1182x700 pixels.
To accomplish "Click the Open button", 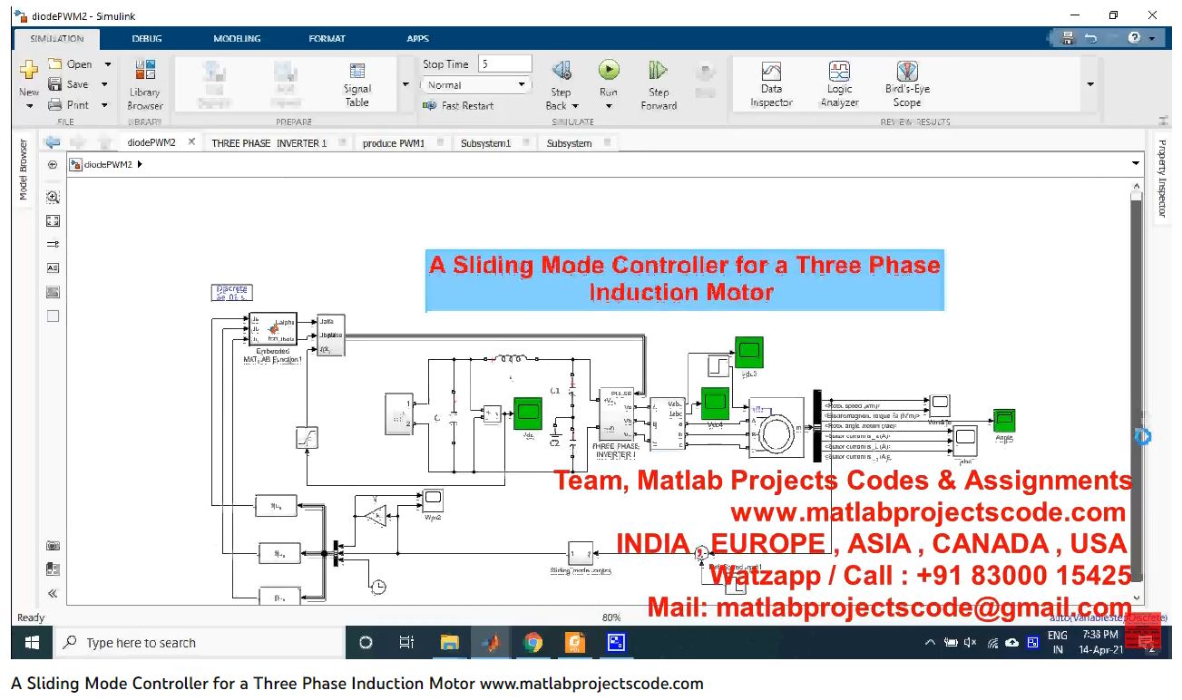I will click(x=72, y=64).
